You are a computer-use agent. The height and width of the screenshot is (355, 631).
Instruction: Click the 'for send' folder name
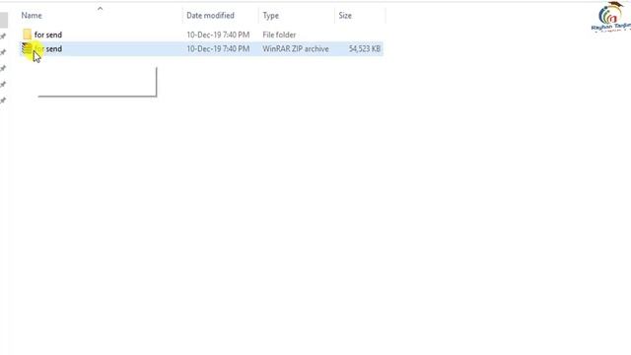tap(48, 35)
